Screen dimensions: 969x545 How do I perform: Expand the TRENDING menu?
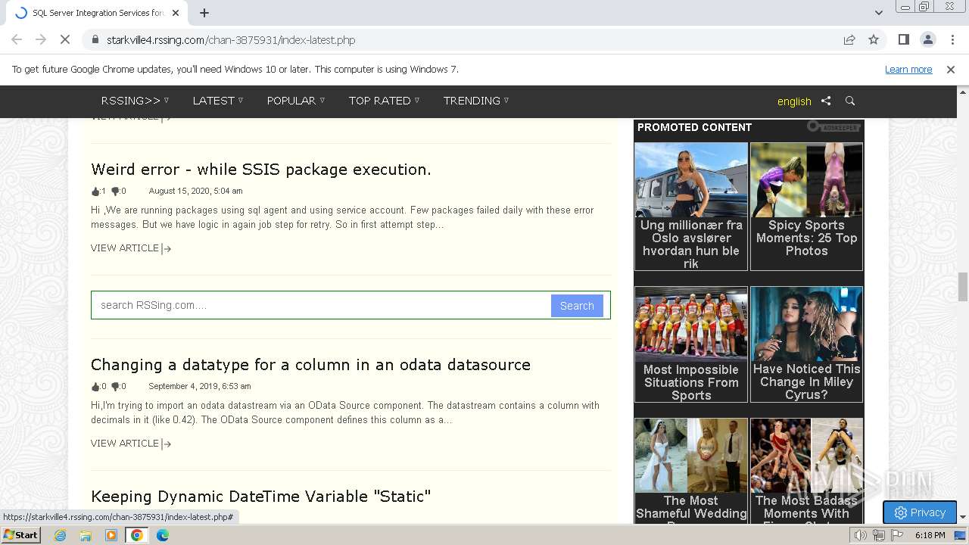tap(476, 101)
